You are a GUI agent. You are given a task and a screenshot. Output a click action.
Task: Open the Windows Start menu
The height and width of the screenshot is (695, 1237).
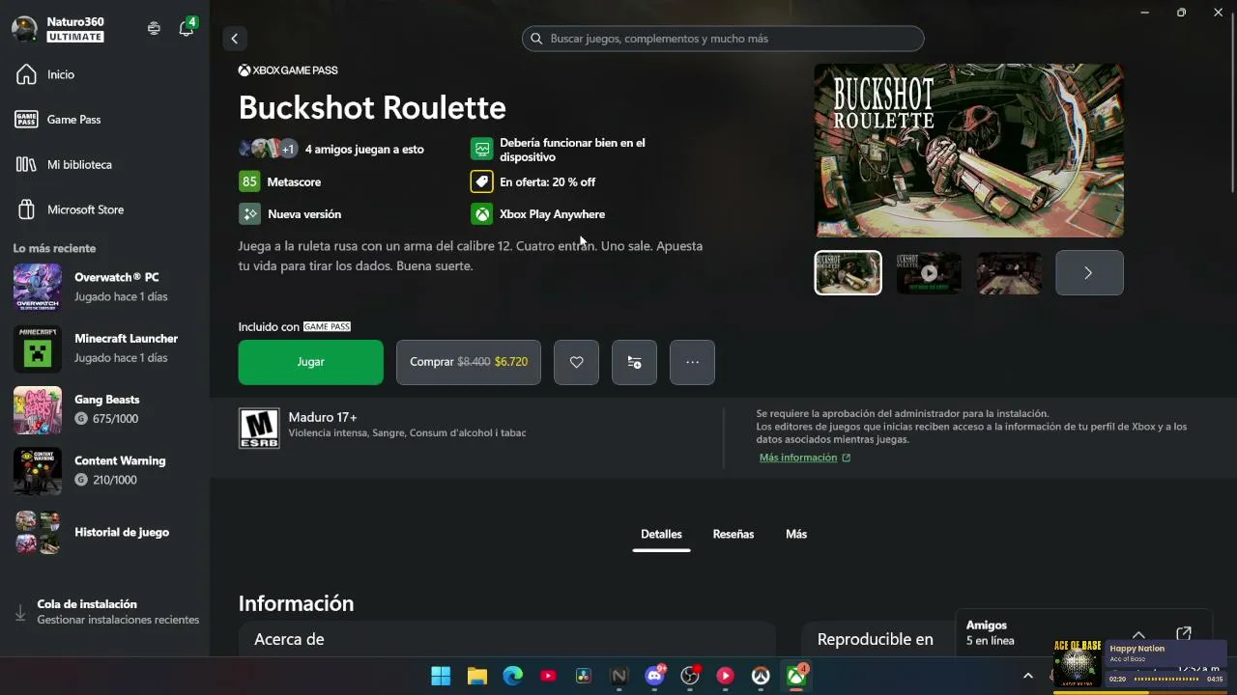[441, 676]
